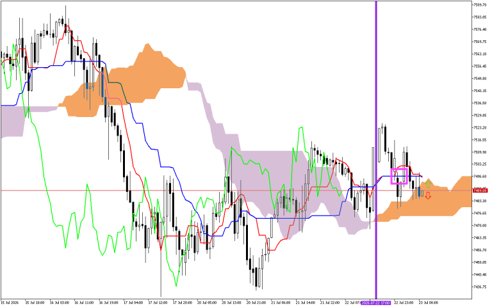Image resolution: width=492 pixels, height=307 pixels.
Task: Click price level 7470.00 on axis
Action: click(480, 226)
